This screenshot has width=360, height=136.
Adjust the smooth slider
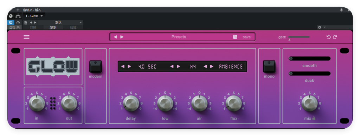pos(309,59)
